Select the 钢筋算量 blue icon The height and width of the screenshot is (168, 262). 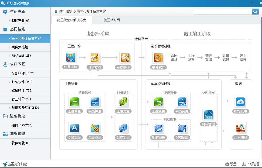point(95,102)
